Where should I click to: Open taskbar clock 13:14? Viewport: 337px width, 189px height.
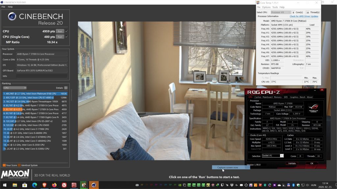(325, 185)
